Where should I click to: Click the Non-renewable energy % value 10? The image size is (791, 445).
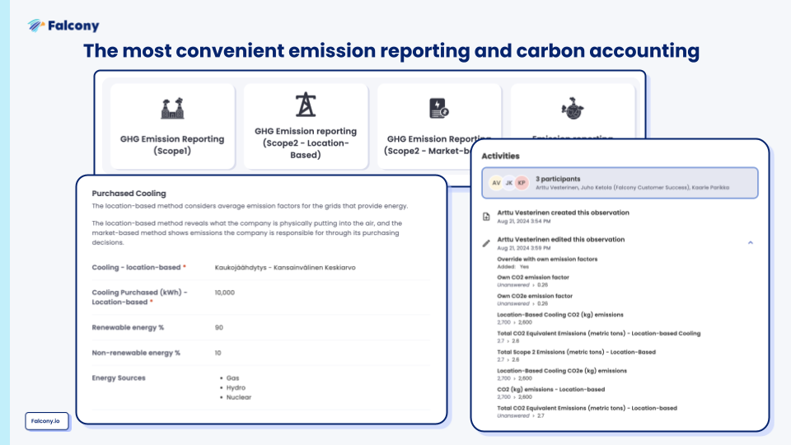218,353
